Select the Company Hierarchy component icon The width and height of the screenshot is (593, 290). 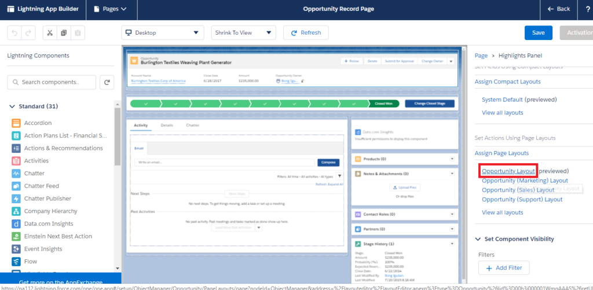point(16,211)
